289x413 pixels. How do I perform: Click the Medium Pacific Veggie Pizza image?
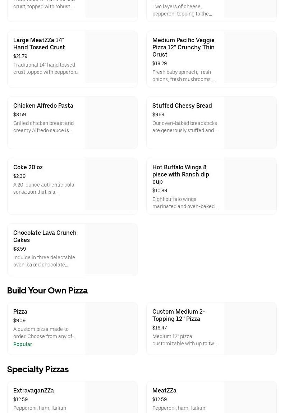coord(250,57)
